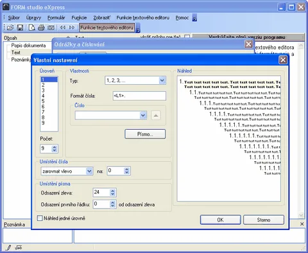The width and height of the screenshot is (308, 253).
Task: Cancel with the Storno button
Action: (x=264, y=220)
